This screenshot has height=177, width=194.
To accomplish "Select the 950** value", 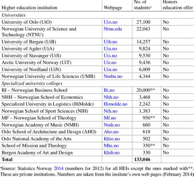I will tap(149, 118).
